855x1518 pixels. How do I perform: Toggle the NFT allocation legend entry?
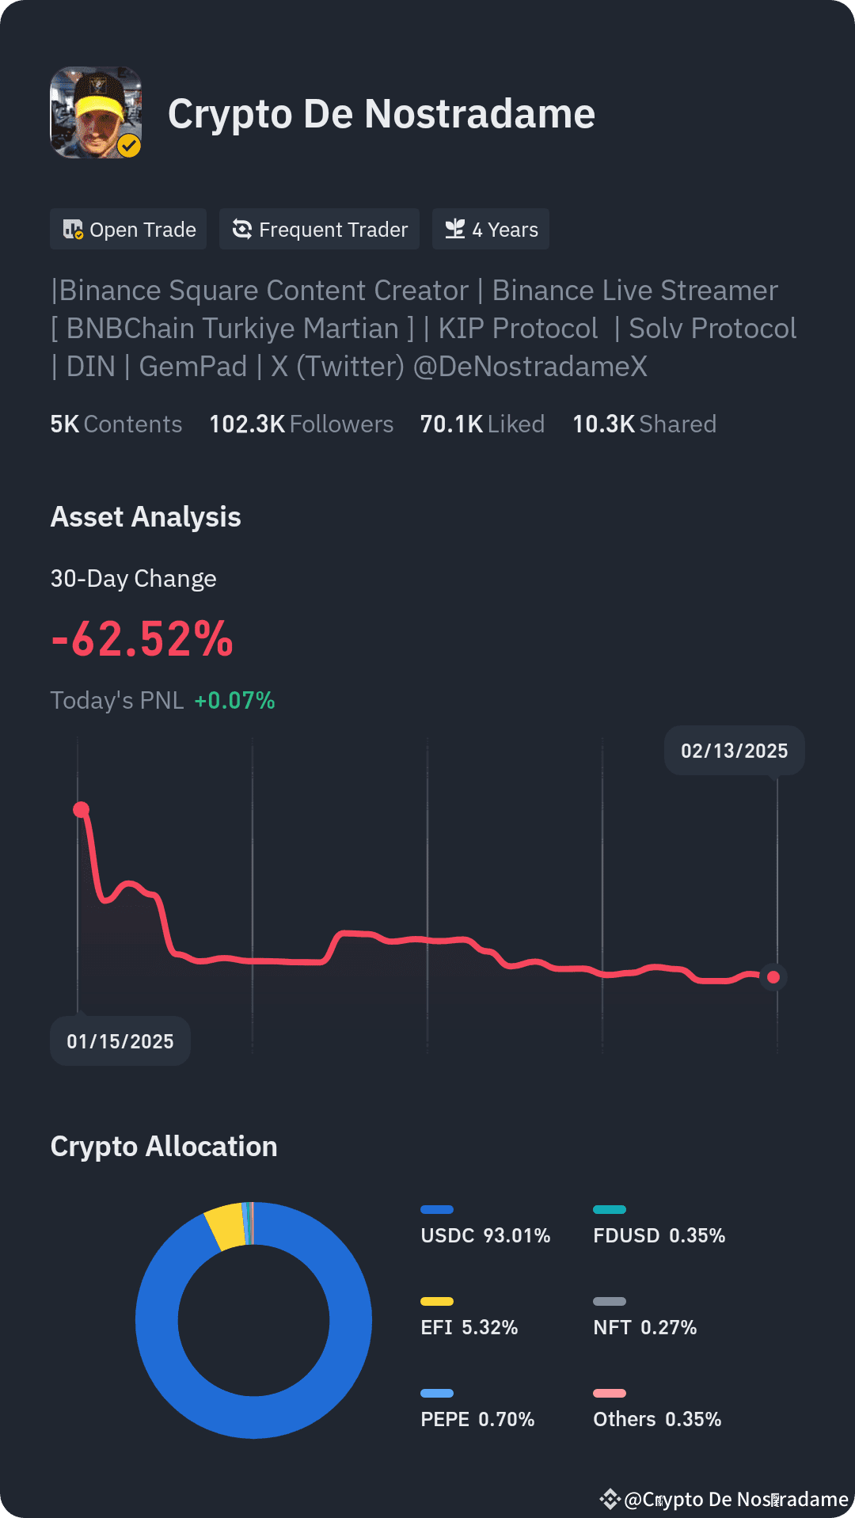(645, 1327)
